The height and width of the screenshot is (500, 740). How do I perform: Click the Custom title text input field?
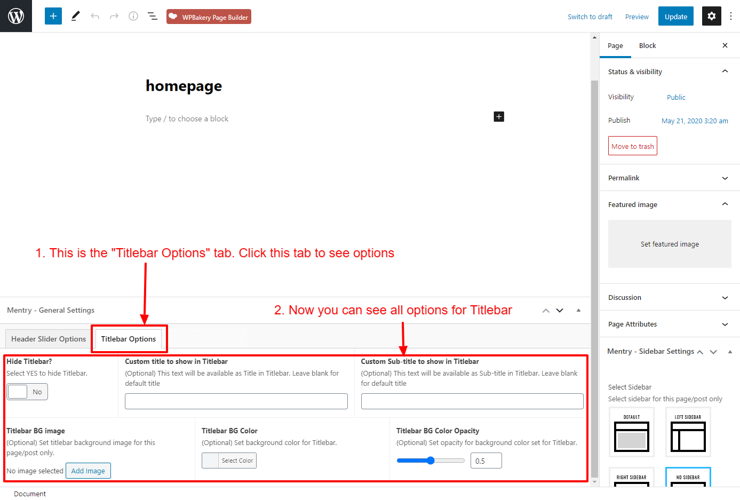tap(236, 401)
